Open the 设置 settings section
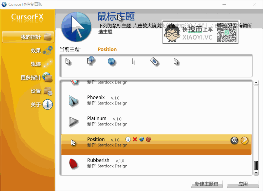The image size is (263, 191). [36, 91]
